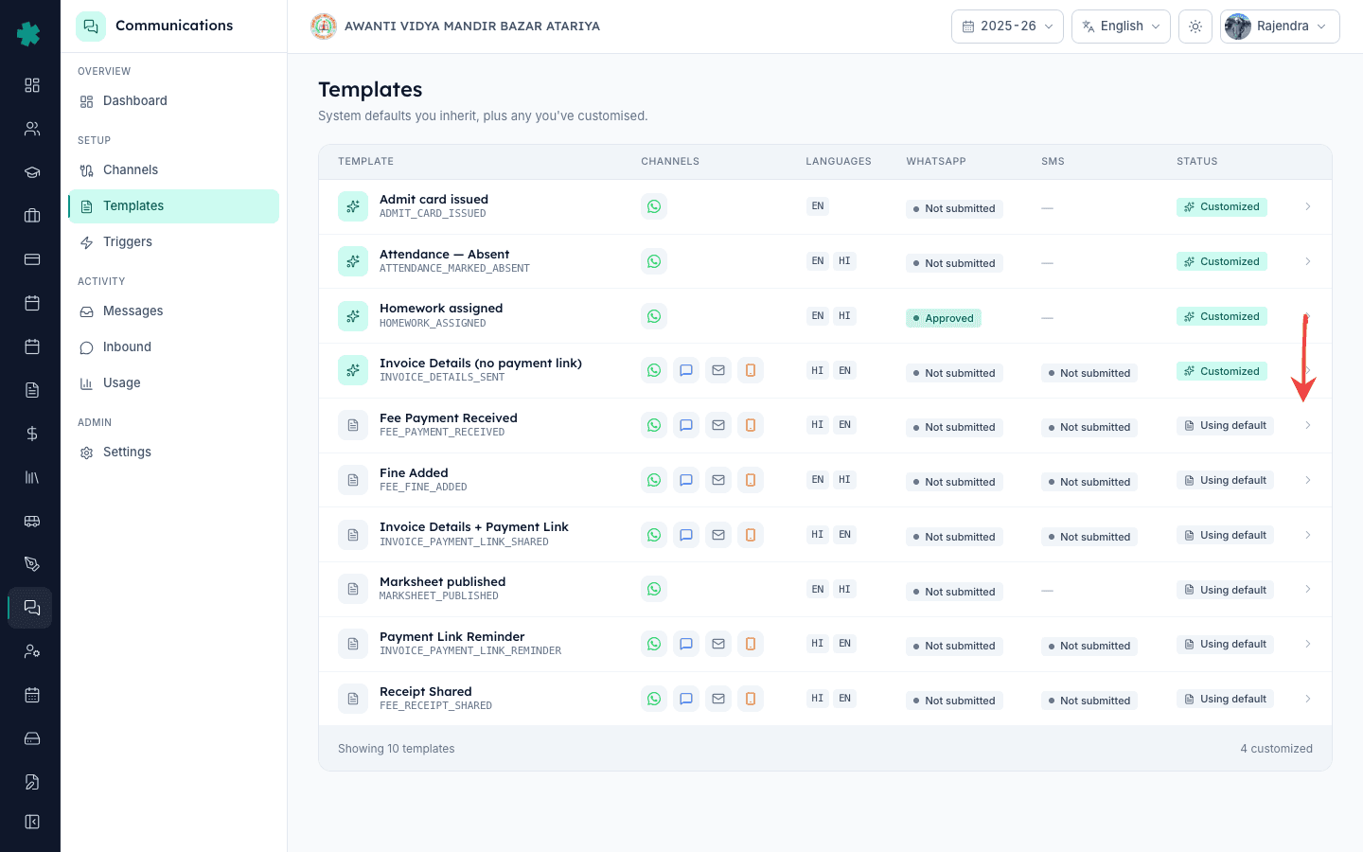Image resolution: width=1363 pixels, height=852 pixels.
Task: Click 'Showing 10 templates' footer text
Action: tap(397, 749)
